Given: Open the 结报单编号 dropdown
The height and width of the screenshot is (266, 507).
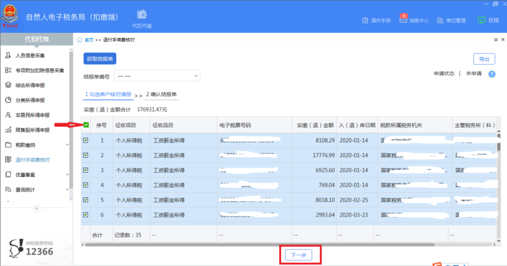Looking at the screenshot, I should tap(157, 76).
